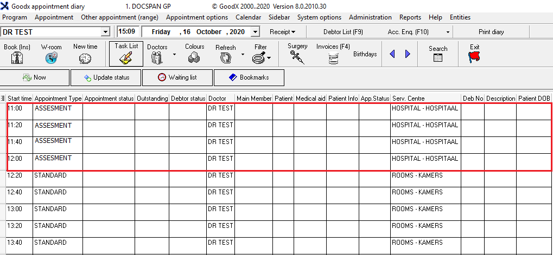
Task: Click the Appointment Type column header
Action: [x=58, y=99]
